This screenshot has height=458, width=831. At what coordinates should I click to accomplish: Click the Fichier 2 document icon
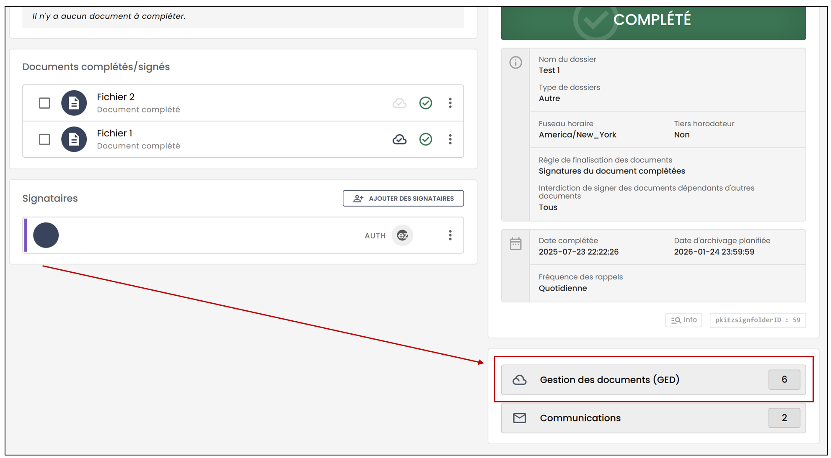click(x=74, y=103)
